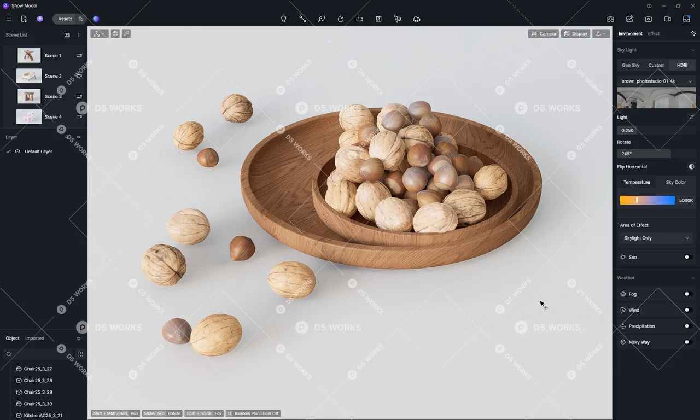Screen dimensions: 700x420
Task: Open the Render Image icon top right
Action: point(649,19)
